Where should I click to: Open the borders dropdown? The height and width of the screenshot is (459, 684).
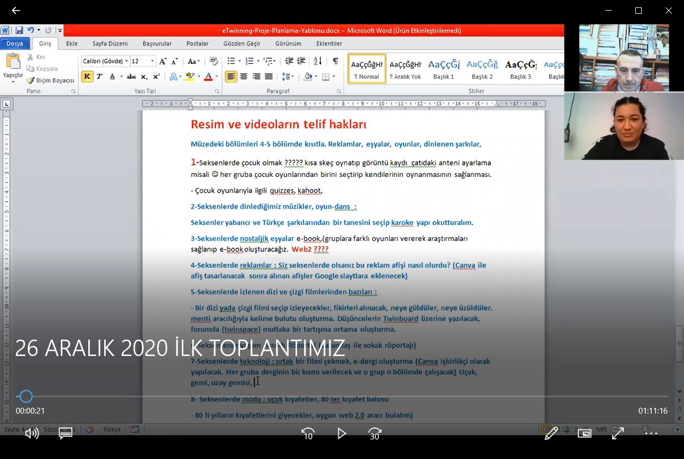click(334, 77)
